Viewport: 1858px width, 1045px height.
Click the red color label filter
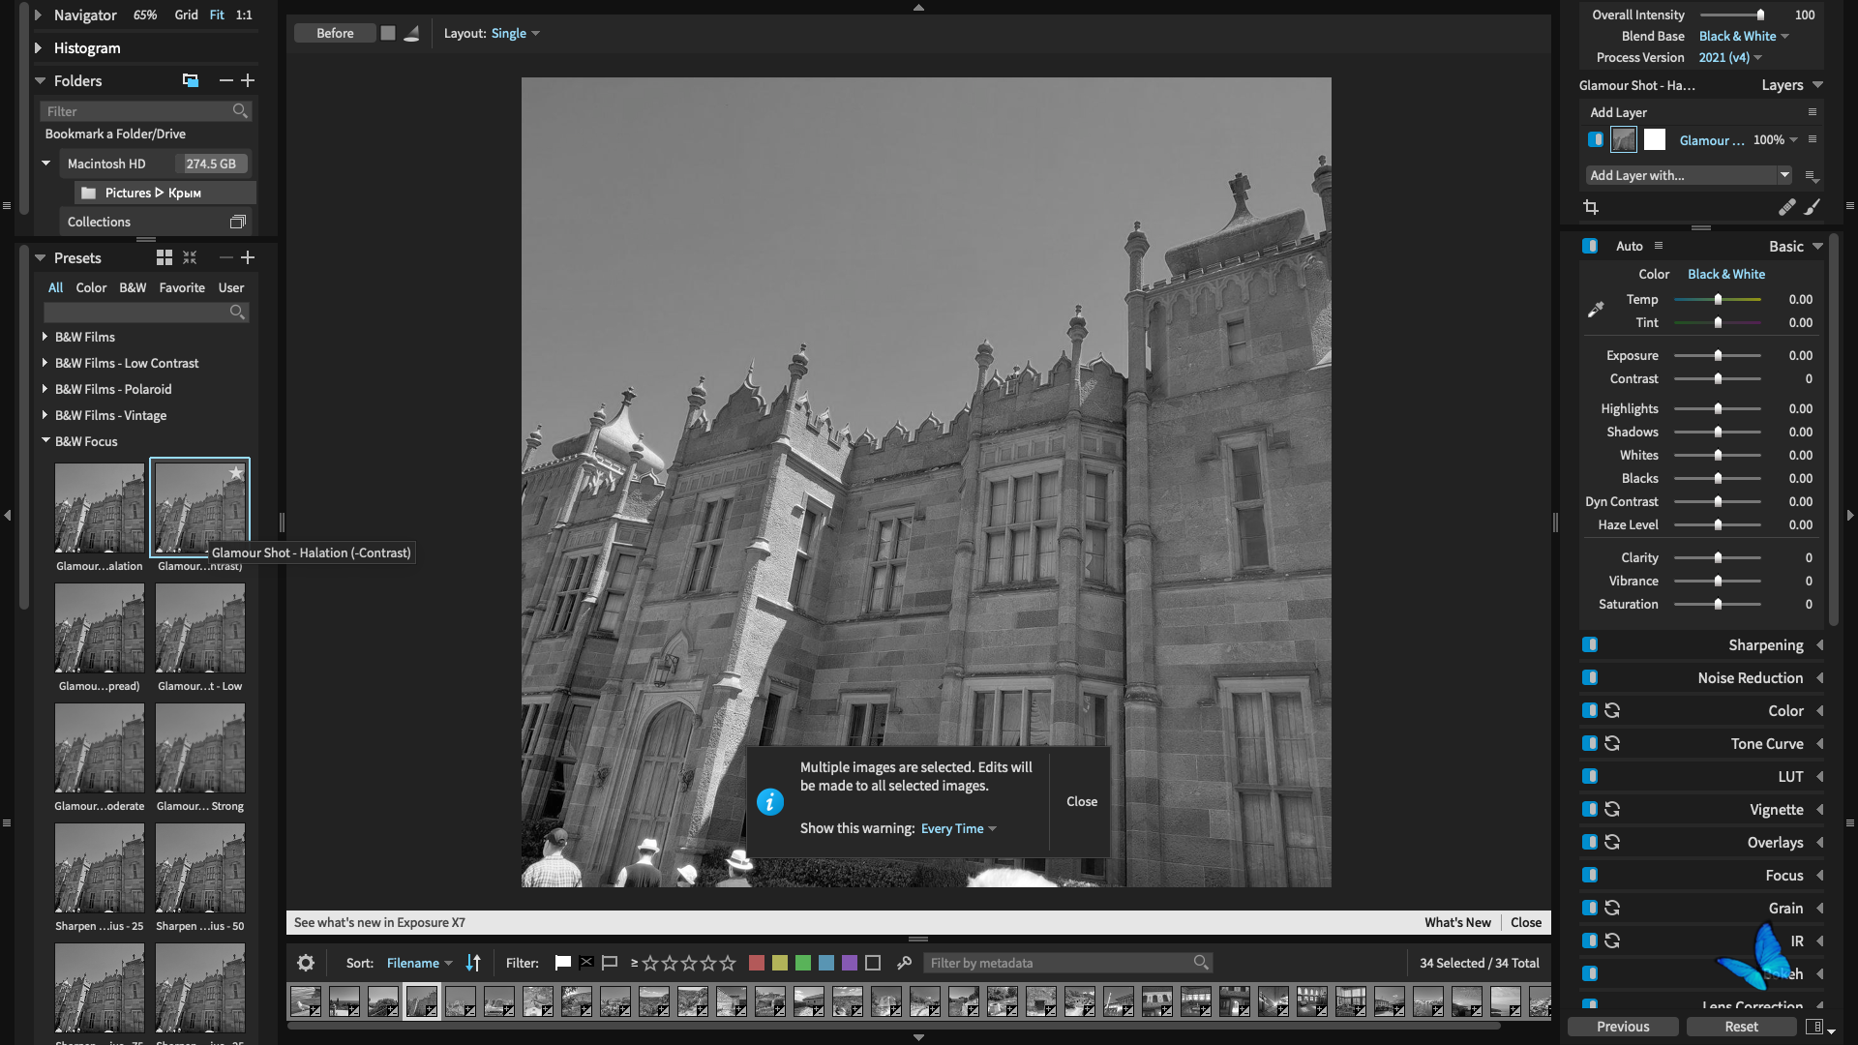[757, 963]
